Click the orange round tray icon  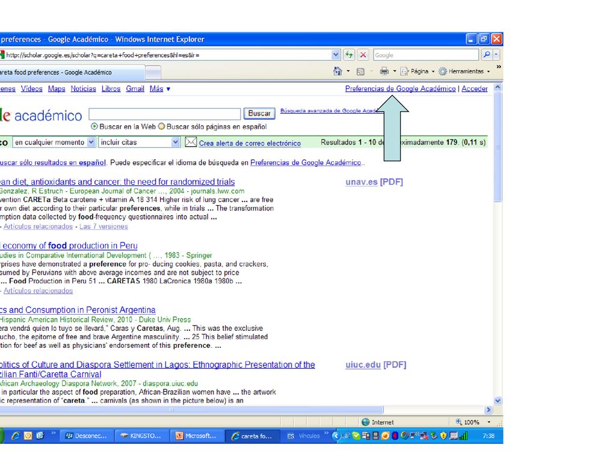coord(386,436)
